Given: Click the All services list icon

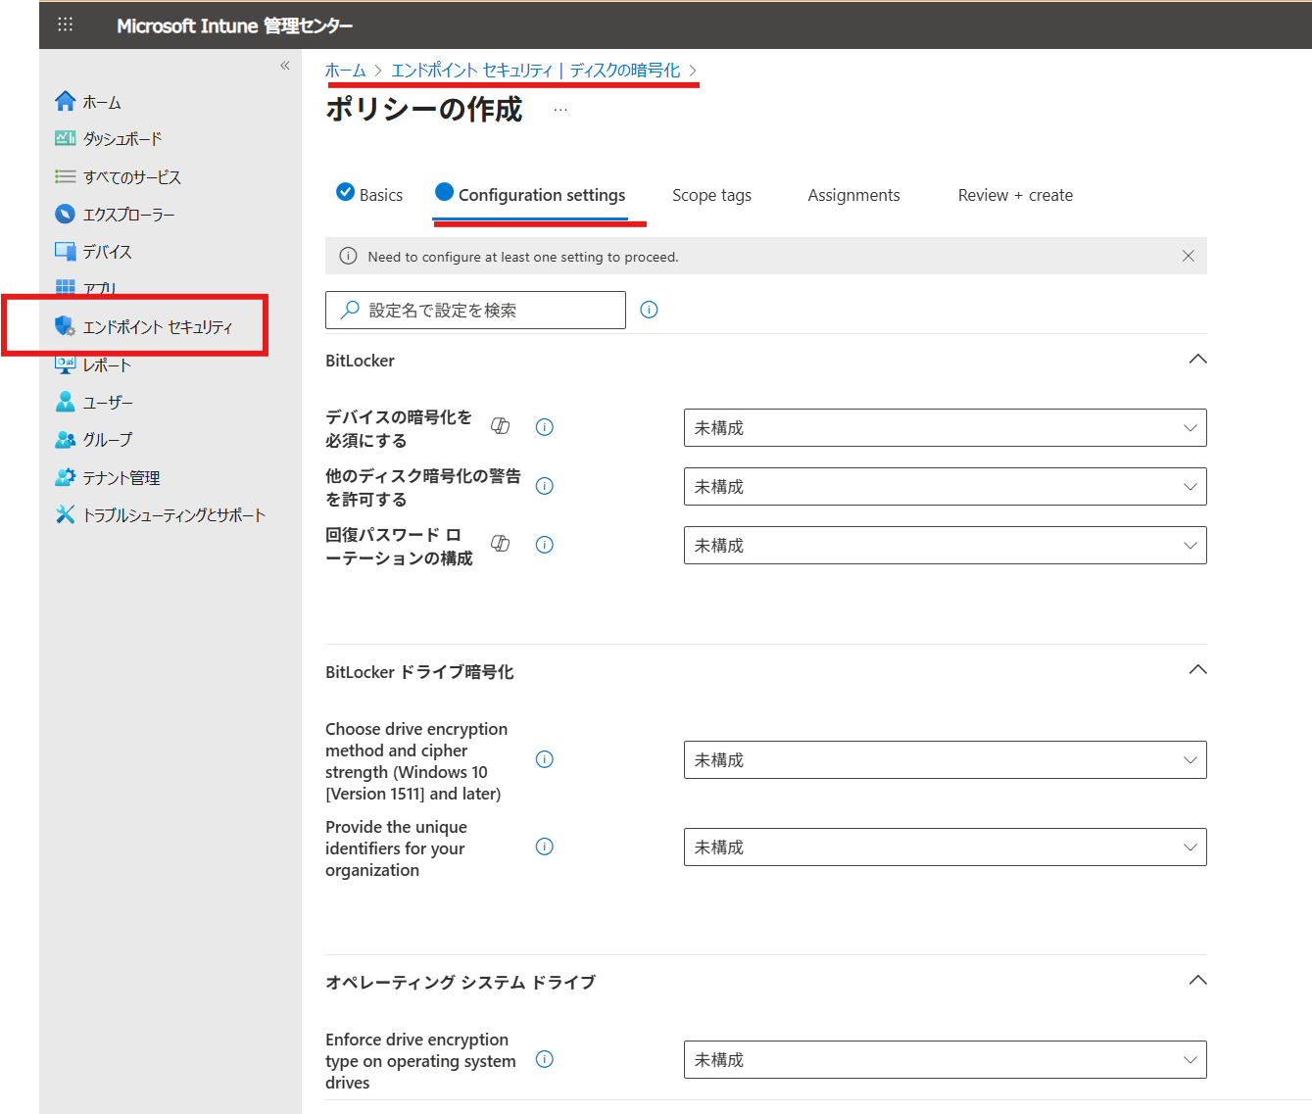Looking at the screenshot, I should coord(66,176).
